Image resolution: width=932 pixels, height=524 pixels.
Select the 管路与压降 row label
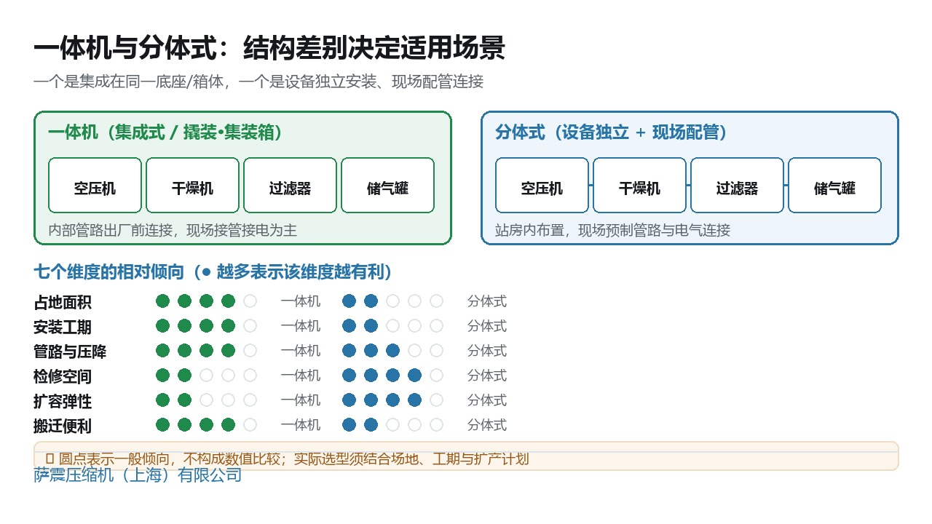70,352
